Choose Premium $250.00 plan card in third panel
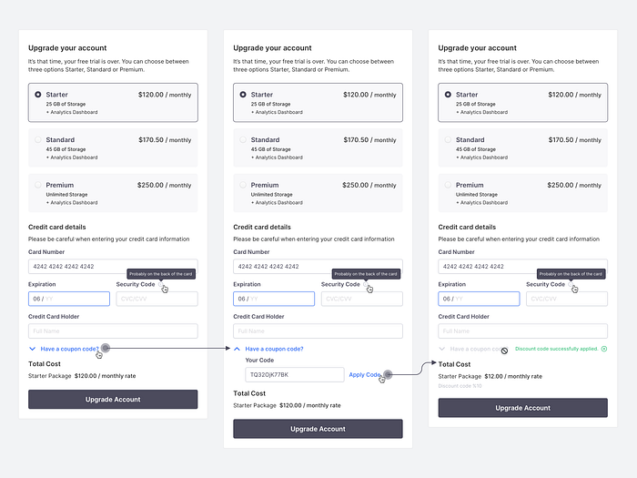 coord(523,193)
